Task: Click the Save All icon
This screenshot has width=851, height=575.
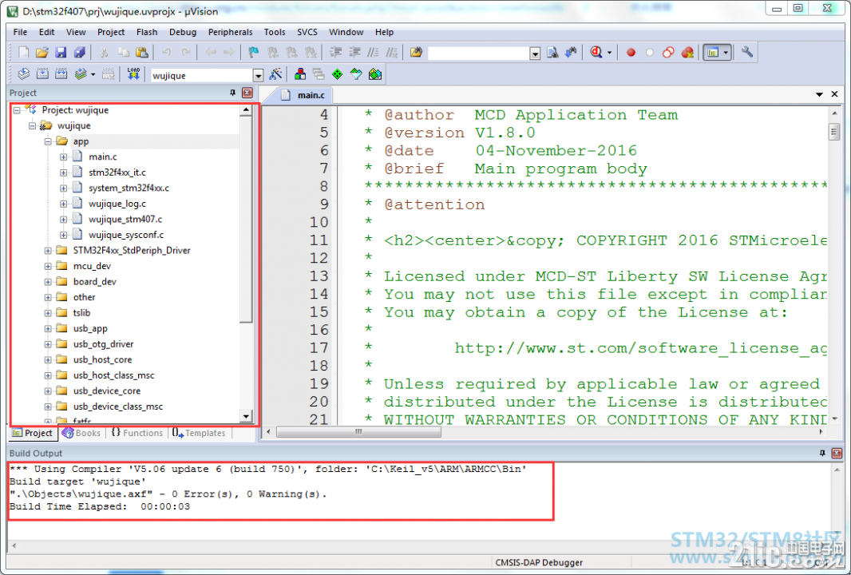Action: 79,53
